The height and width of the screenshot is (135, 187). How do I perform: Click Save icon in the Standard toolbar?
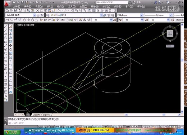pos(15,10)
